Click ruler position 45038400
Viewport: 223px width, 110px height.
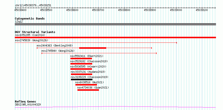pyautogui.click(x=21, y=10)
